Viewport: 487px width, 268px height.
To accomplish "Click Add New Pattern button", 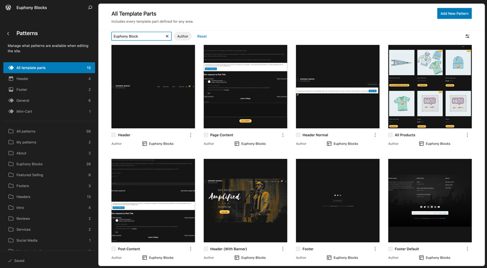I will pos(454,13).
